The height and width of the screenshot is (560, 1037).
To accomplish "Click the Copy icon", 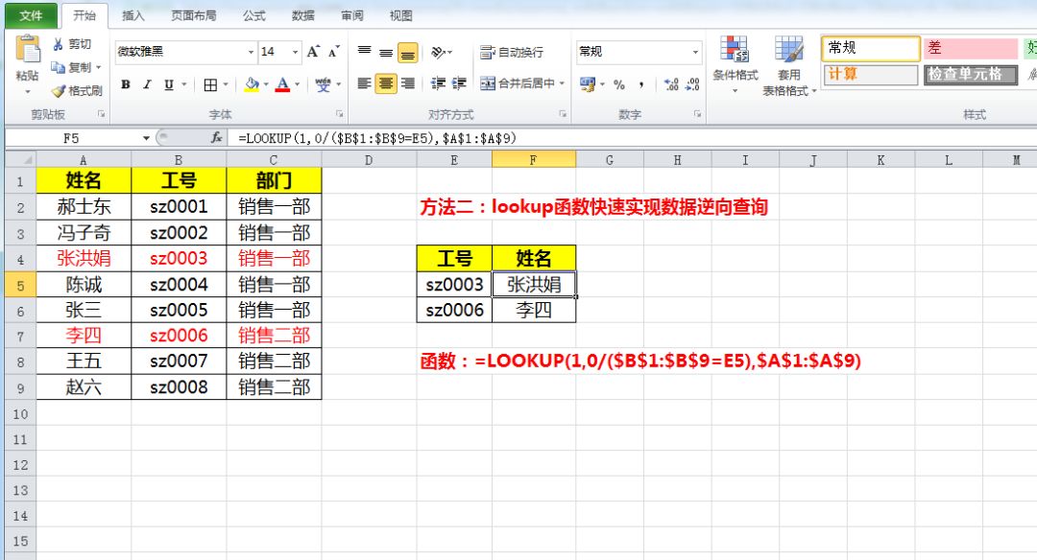I will (59, 67).
